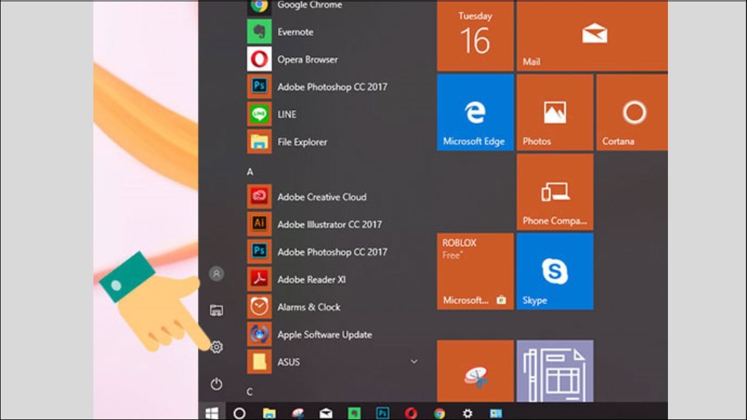Open the Calendar tile showing Tuesday 16
The width and height of the screenshot is (747, 420).
pyautogui.click(x=476, y=35)
